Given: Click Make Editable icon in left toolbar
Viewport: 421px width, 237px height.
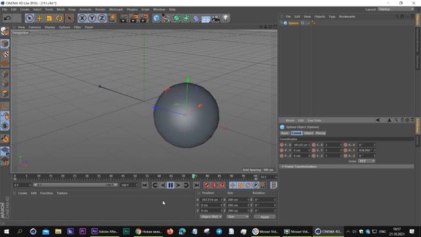Looking at the screenshot, I should point(5,32).
